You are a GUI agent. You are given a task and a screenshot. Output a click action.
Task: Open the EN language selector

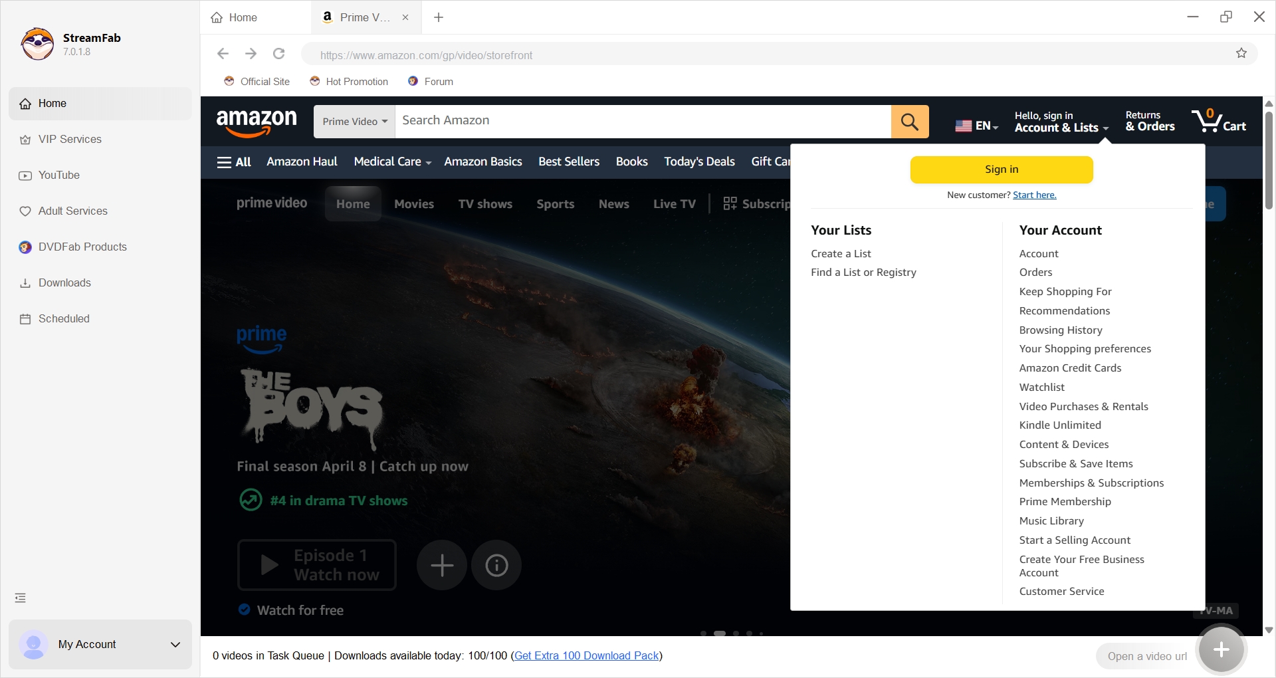pyautogui.click(x=976, y=126)
